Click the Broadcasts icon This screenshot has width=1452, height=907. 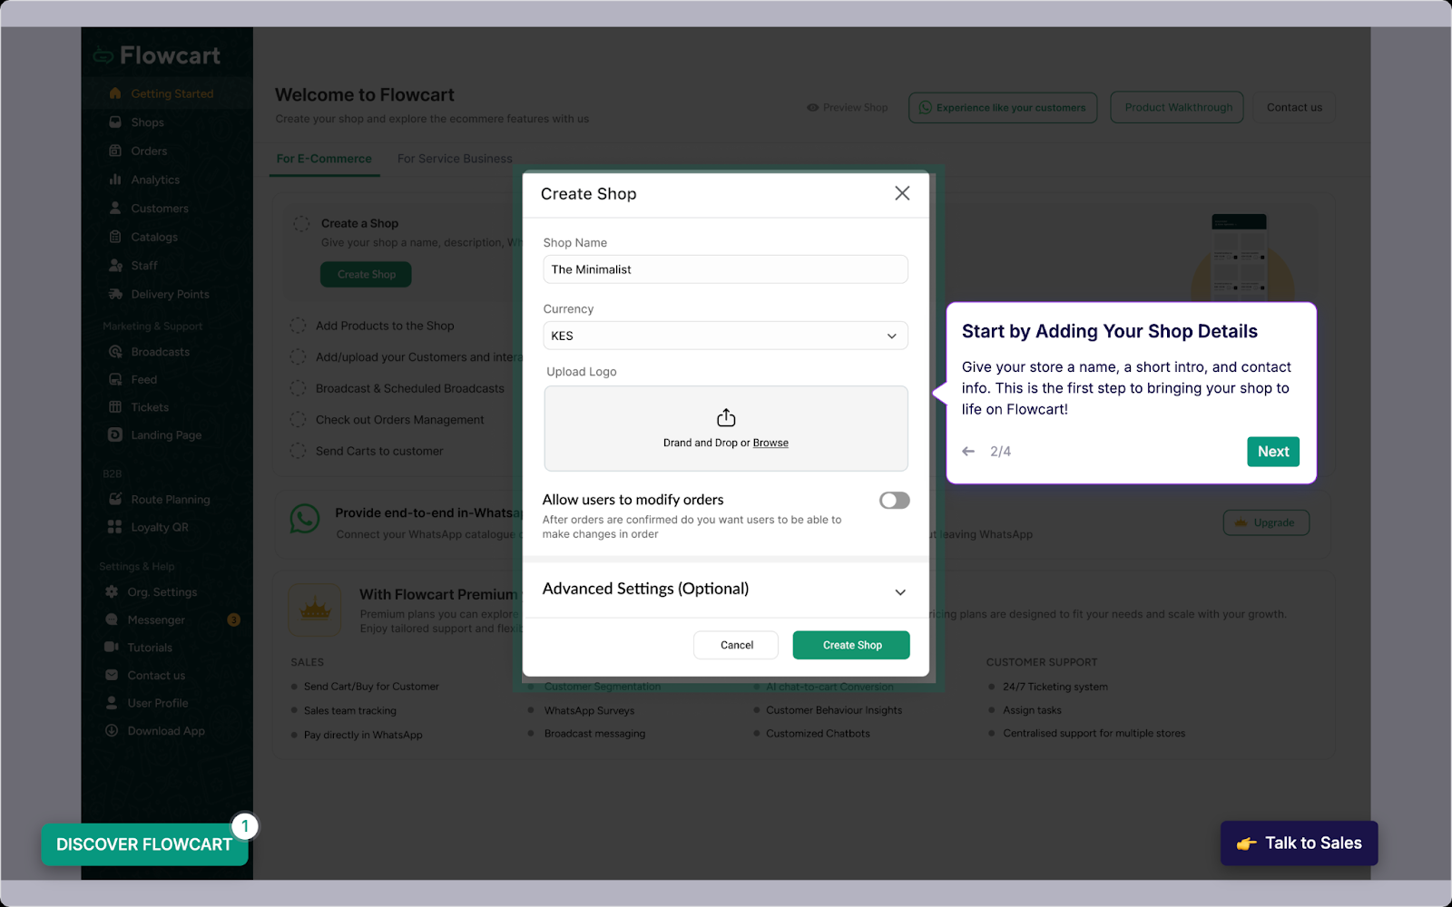tap(115, 352)
